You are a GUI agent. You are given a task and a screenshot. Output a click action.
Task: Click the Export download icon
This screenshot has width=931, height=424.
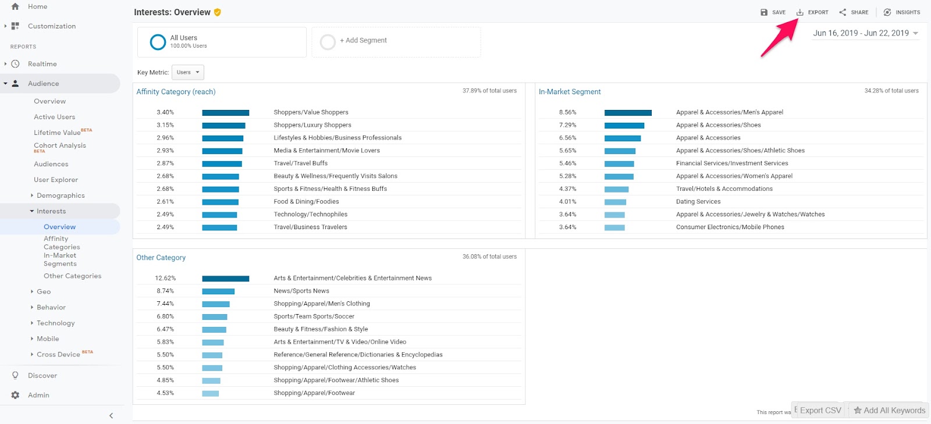(800, 12)
